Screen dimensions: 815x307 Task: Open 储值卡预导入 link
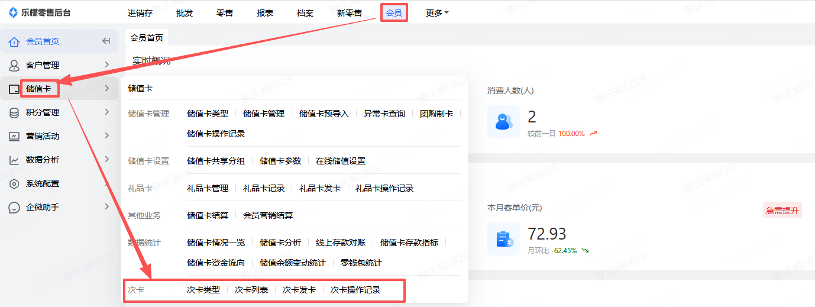324,114
